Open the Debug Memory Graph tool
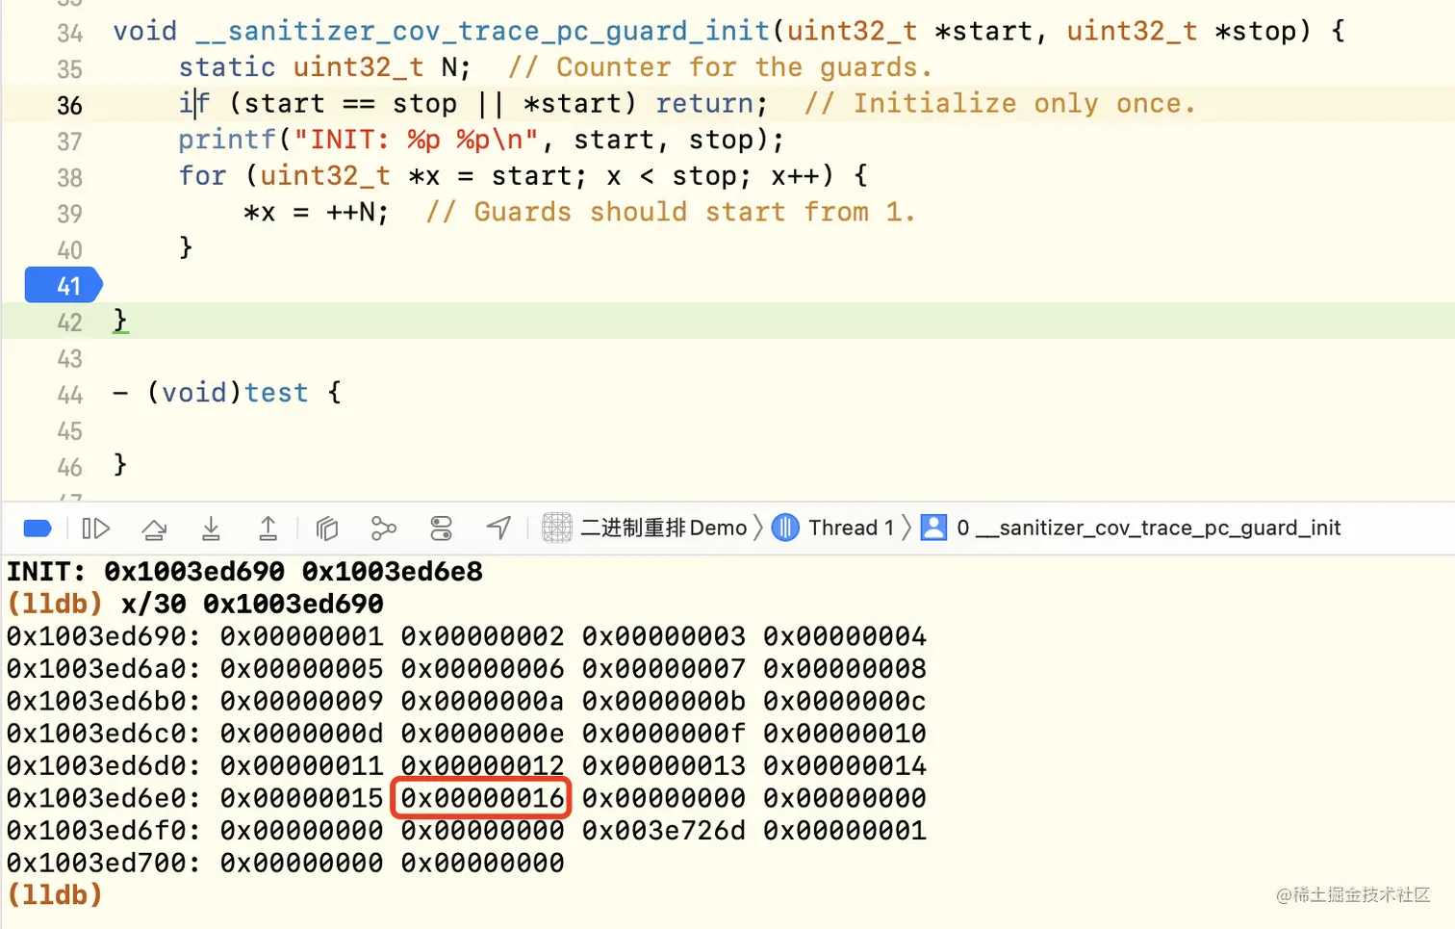1455x929 pixels. pos(384,528)
